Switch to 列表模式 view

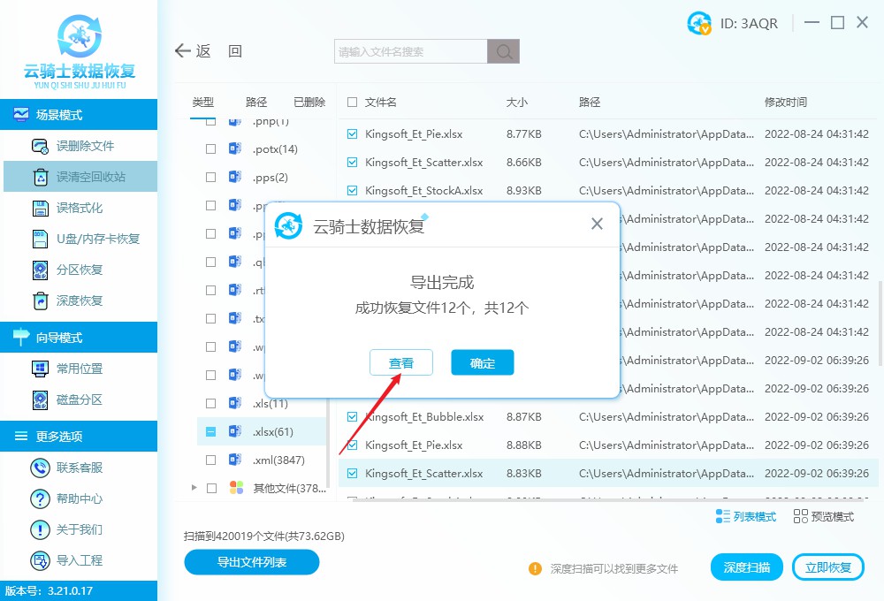[746, 516]
